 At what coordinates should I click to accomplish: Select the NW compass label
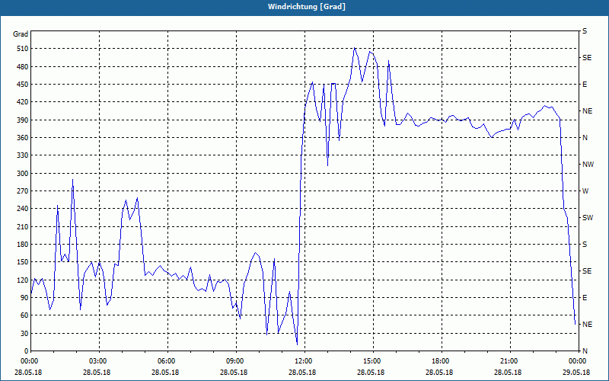(588, 165)
